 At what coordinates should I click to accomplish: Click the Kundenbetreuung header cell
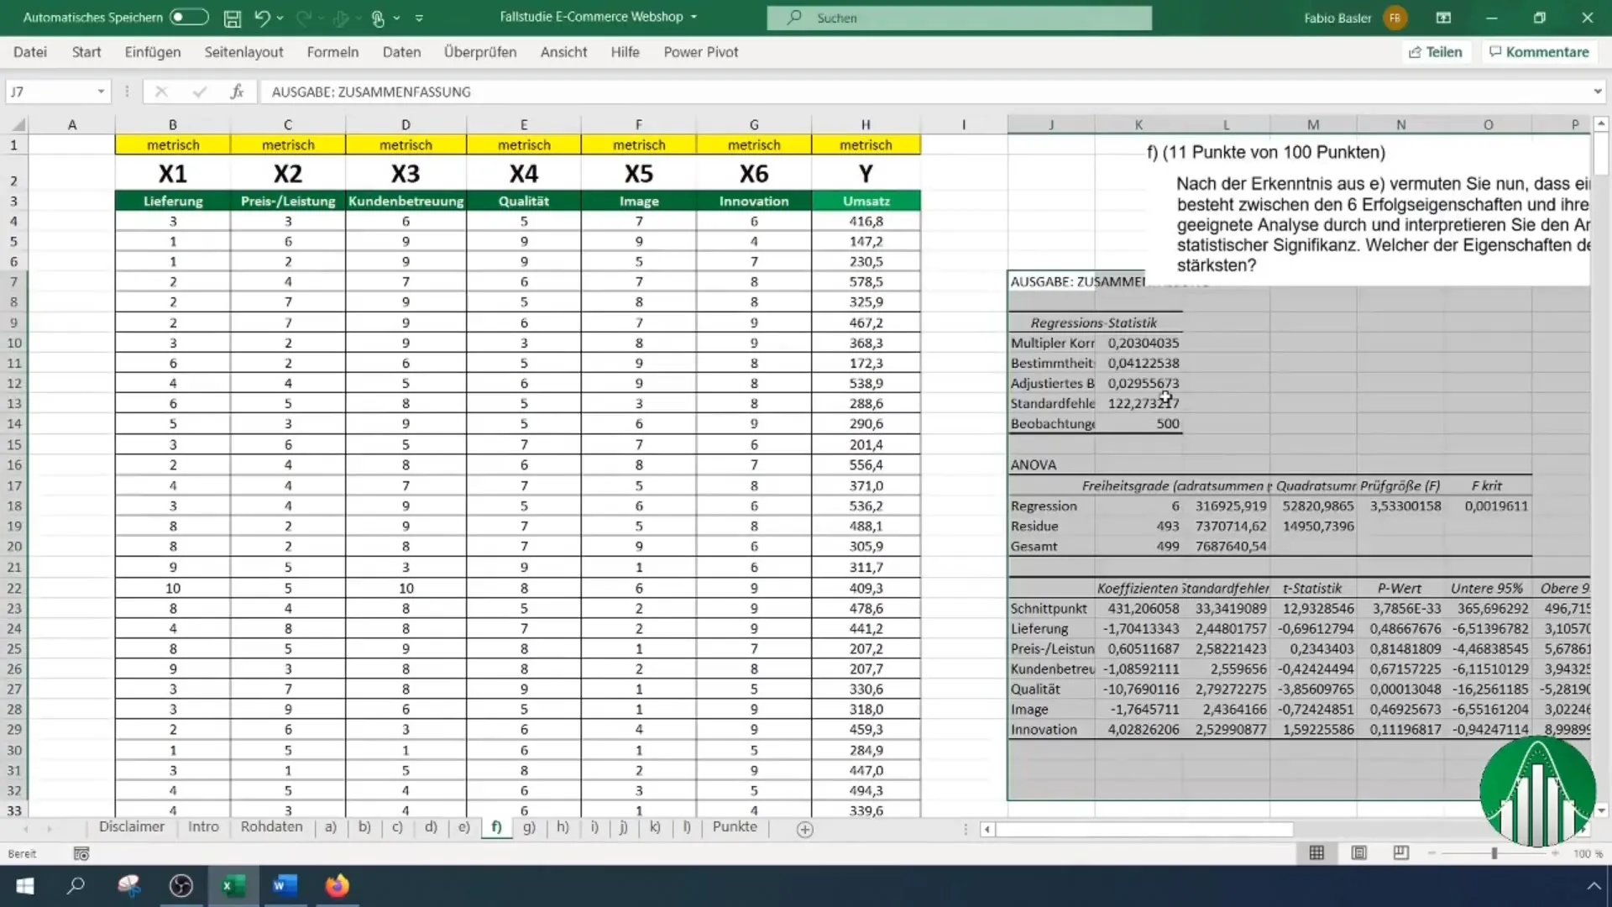tap(406, 202)
